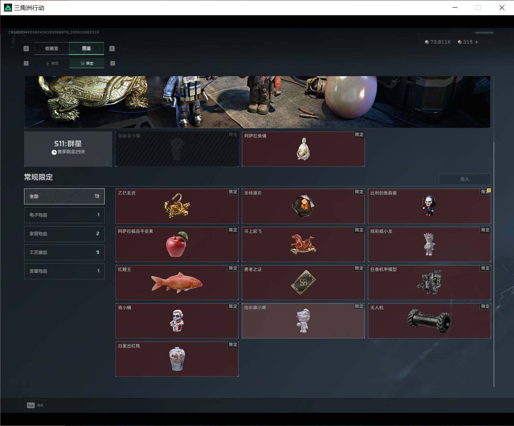514x426 pixels.
Task: Select the 白里出红瓶 vase icon
Action: coord(177,359)
